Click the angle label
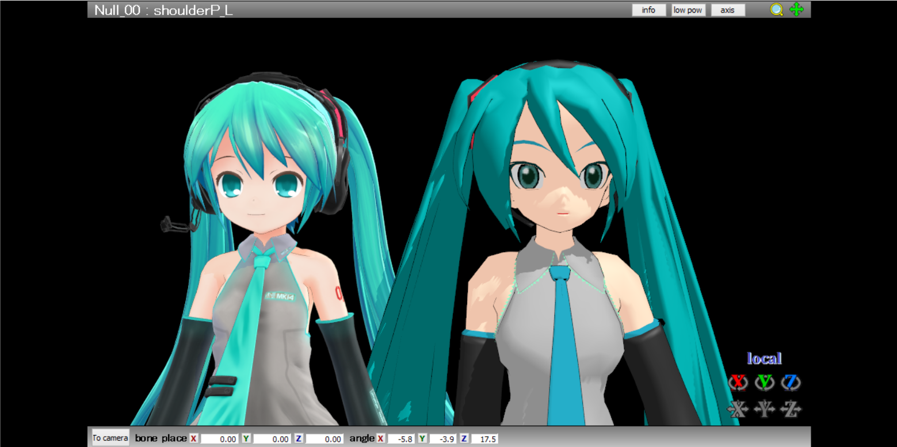Viewport: 897px width, 447px height. pos(362,439)
